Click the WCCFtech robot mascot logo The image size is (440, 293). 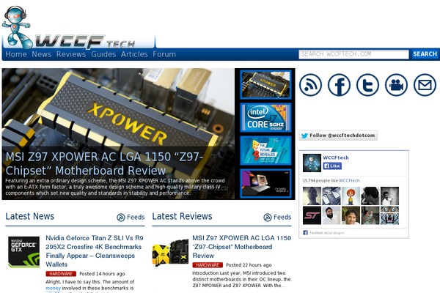pyautogui.click(x=16, y=26)
